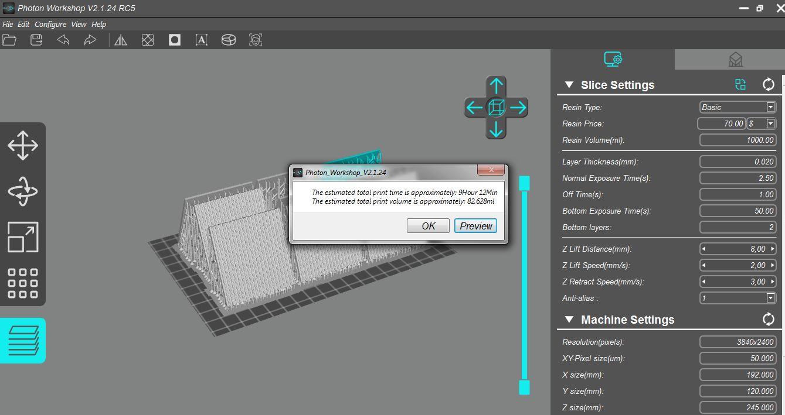Click the hollow model toolbar icon

(148, 40)
